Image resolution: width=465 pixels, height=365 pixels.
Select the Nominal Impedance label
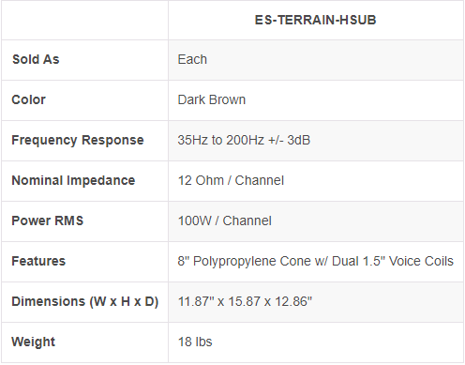click(73, 180)
